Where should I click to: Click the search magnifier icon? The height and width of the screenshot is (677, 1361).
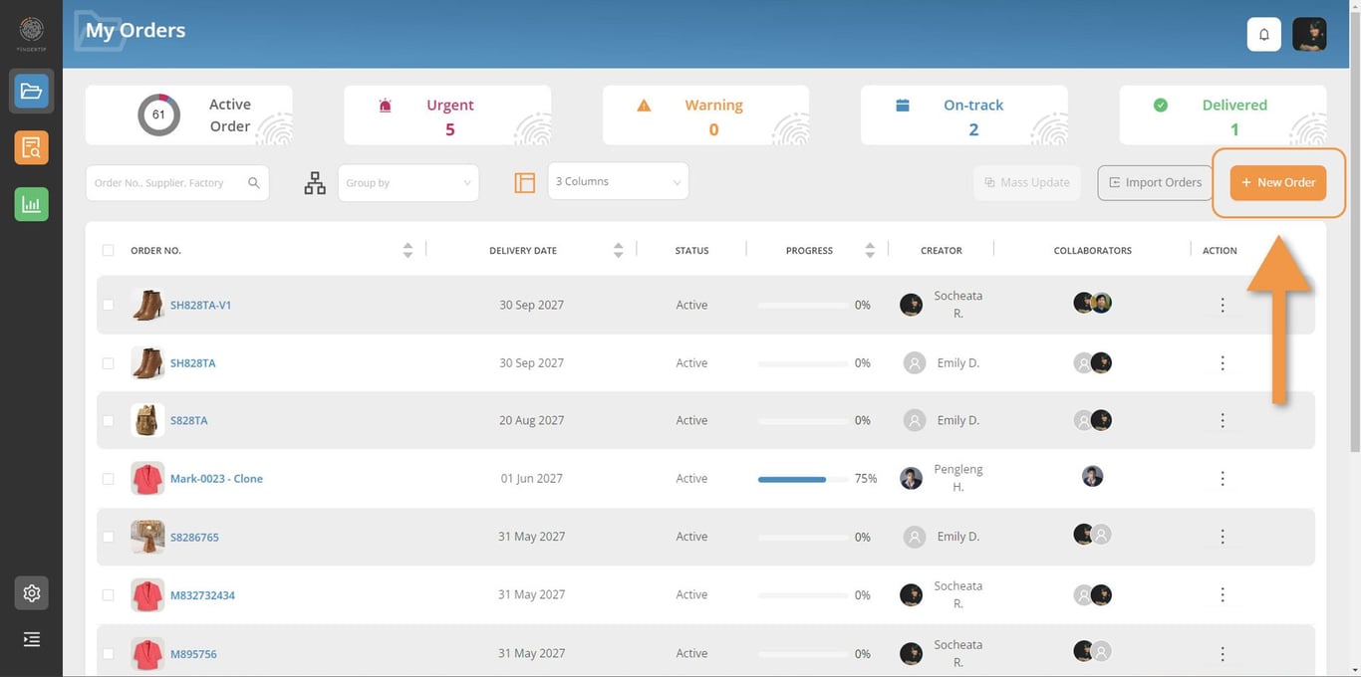coord(254,183)
